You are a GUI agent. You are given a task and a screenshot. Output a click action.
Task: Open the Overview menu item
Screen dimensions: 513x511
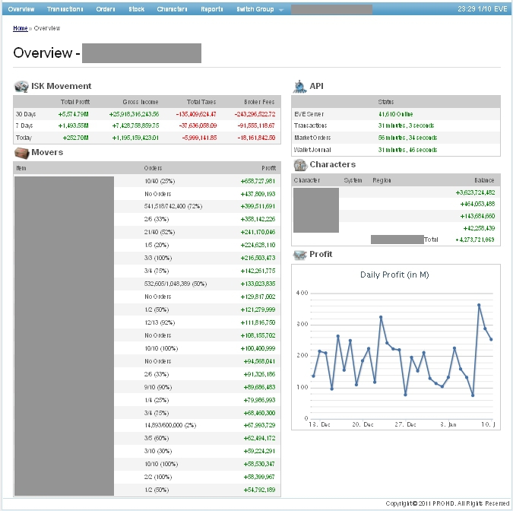21,9
